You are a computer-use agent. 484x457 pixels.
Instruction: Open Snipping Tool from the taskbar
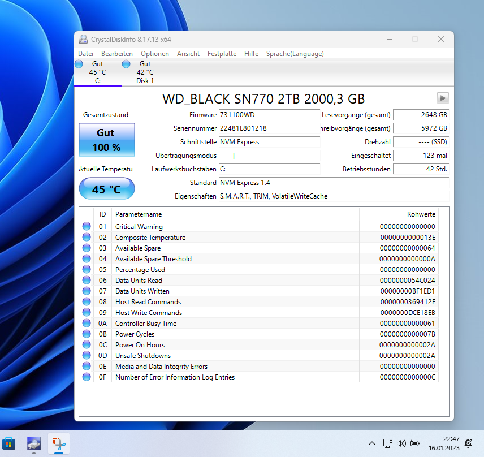[x=59, y=444]
